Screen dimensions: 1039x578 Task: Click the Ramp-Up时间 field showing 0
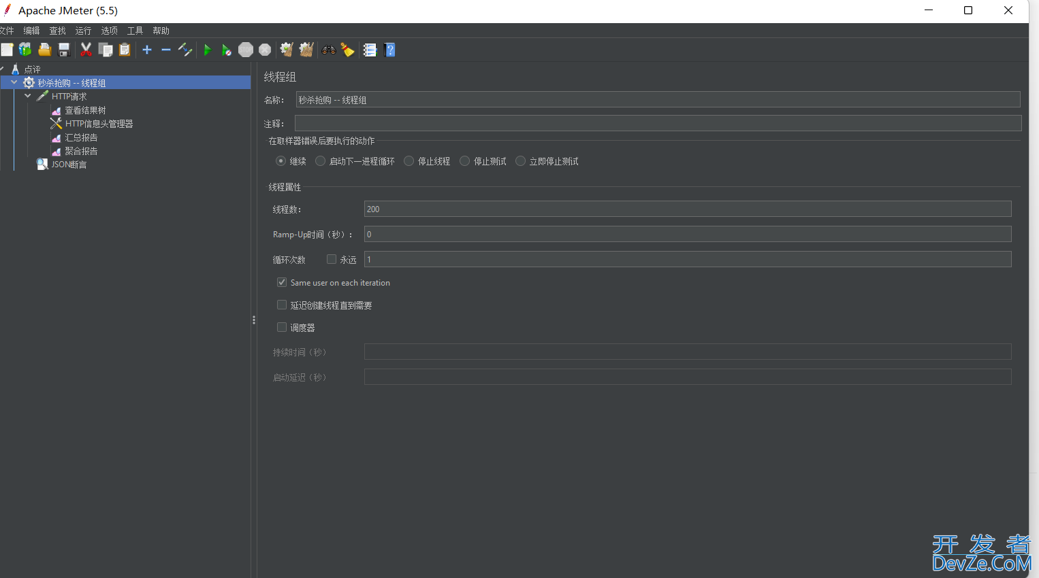[x=688, y=234]
